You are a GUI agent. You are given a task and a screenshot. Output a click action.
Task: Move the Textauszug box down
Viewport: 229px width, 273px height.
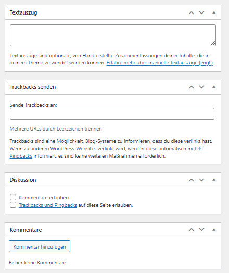pyautogui.click(x=201, y=12)
